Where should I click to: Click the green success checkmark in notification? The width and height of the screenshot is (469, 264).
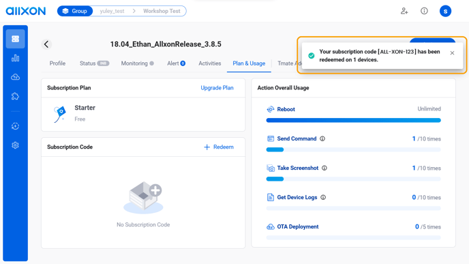tap(312, 56)
